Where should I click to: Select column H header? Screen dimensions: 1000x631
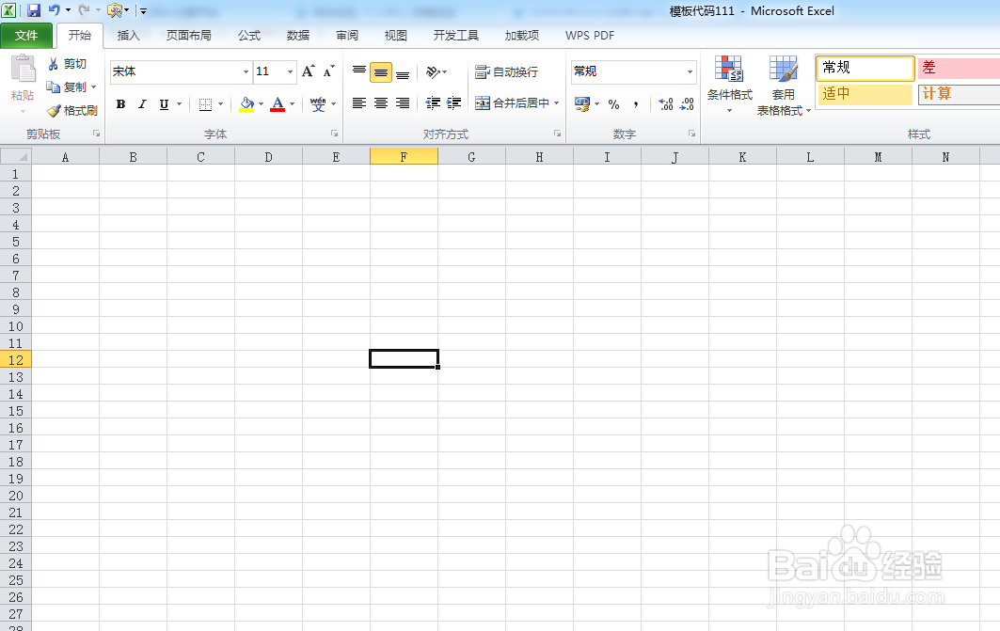click(540, 157)
